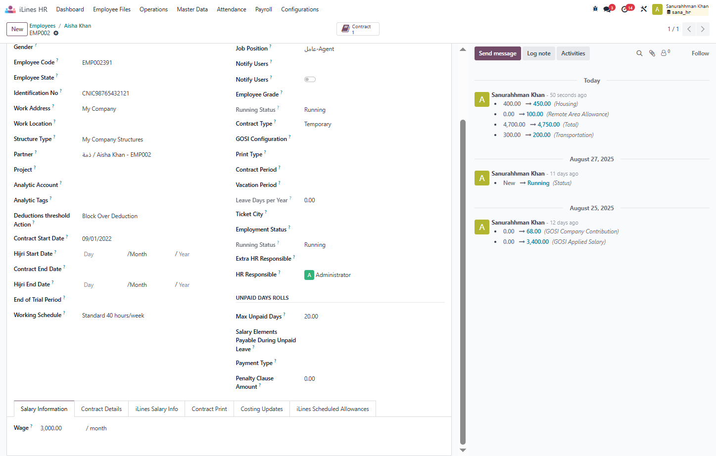
Task: Open the debug bug icon menu
Action: [595, 9]
